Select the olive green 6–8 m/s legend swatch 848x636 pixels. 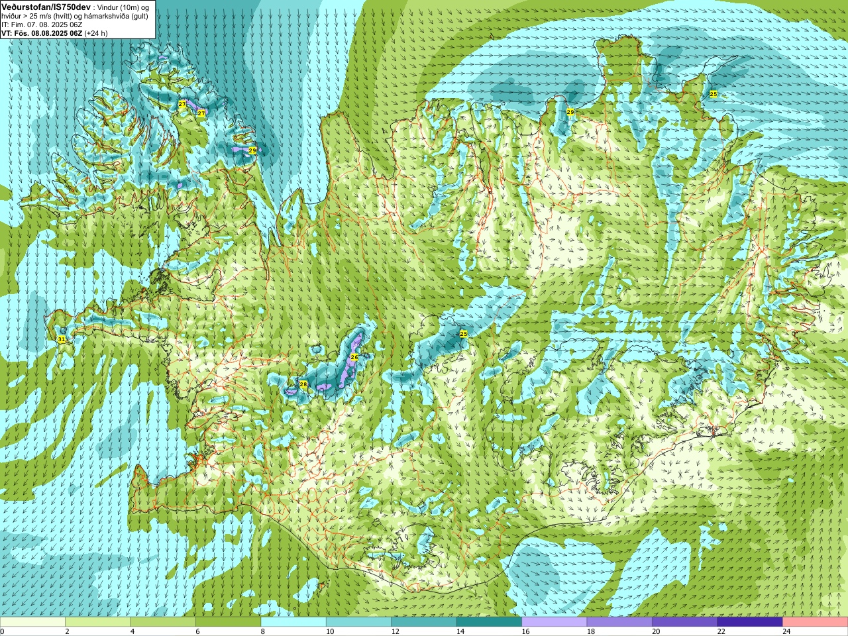(228, 622)
